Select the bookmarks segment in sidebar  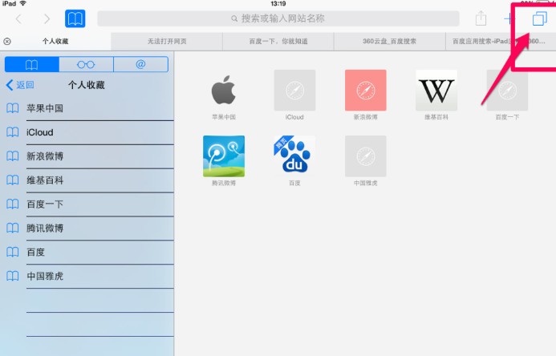pyautogui.click(x=32, y=64)
